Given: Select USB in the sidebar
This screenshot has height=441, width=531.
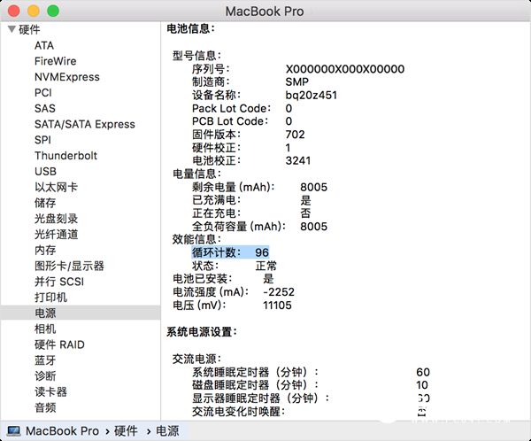Looking at the screenshot, I should 46,171.
